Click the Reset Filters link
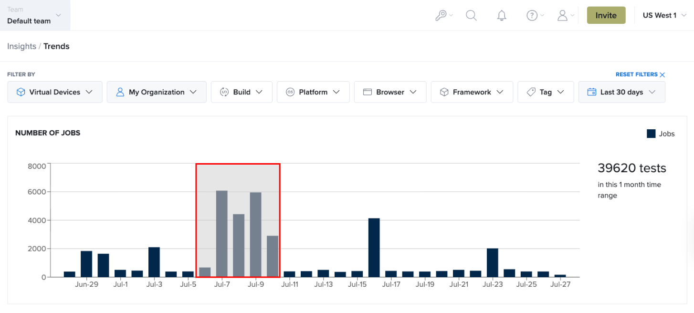The height and width of the screenshot is (313, 694). click(636, 74)
